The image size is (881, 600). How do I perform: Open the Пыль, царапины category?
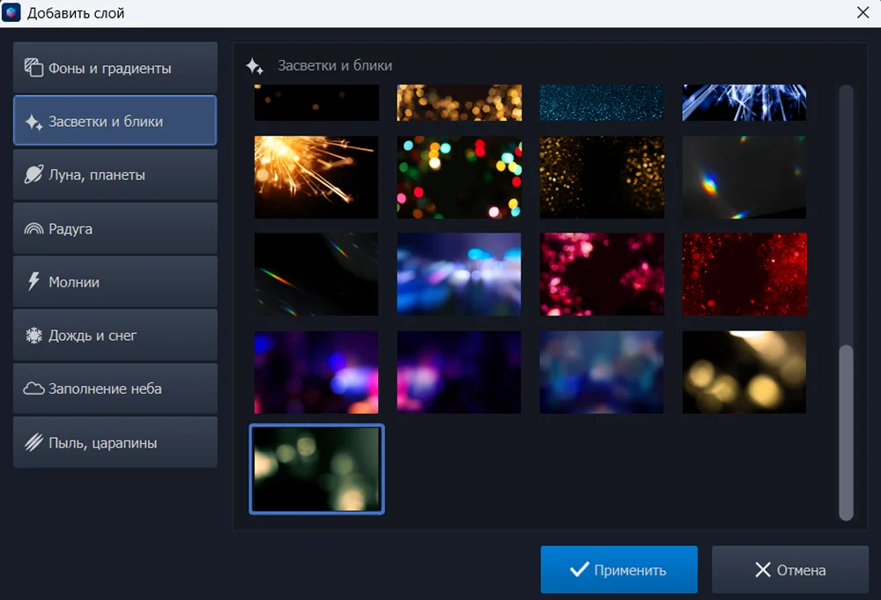pos(115,442)
